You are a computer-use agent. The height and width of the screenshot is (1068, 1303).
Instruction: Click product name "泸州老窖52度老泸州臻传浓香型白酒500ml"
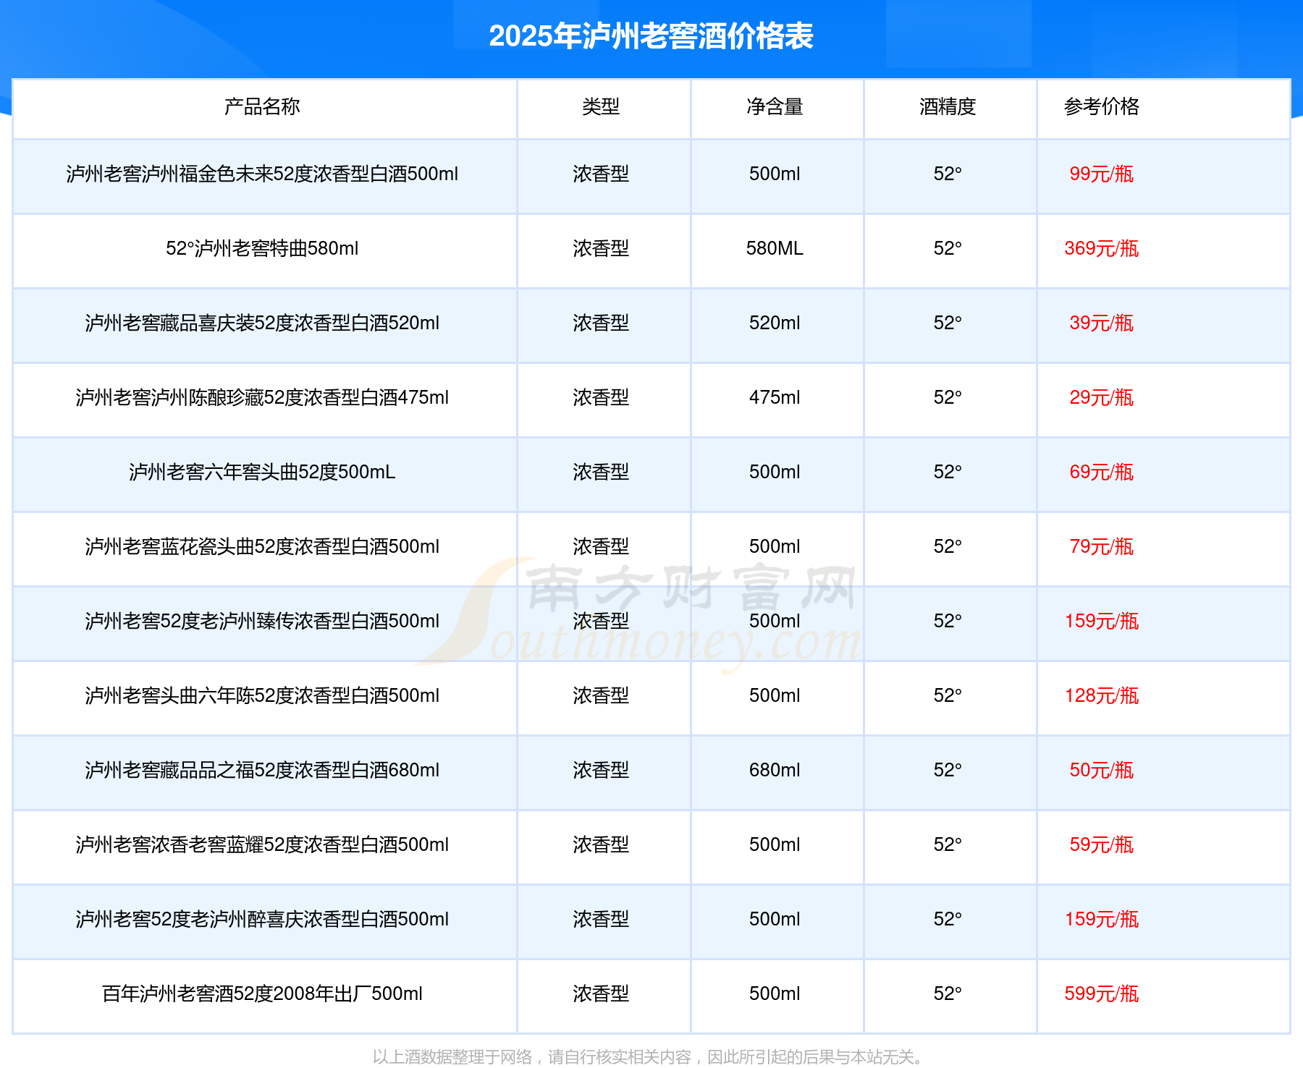262,622
